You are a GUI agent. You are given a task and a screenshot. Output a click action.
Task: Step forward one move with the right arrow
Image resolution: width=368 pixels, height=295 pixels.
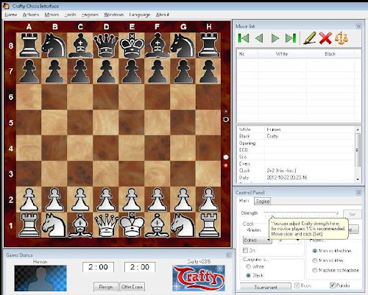coord(275,38)
